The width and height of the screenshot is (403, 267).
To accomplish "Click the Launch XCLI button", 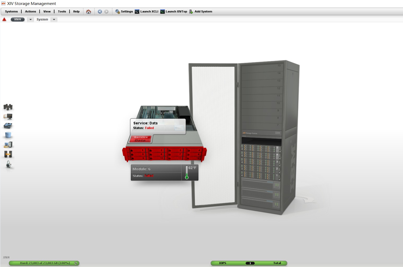I will [x=146, y=11].
